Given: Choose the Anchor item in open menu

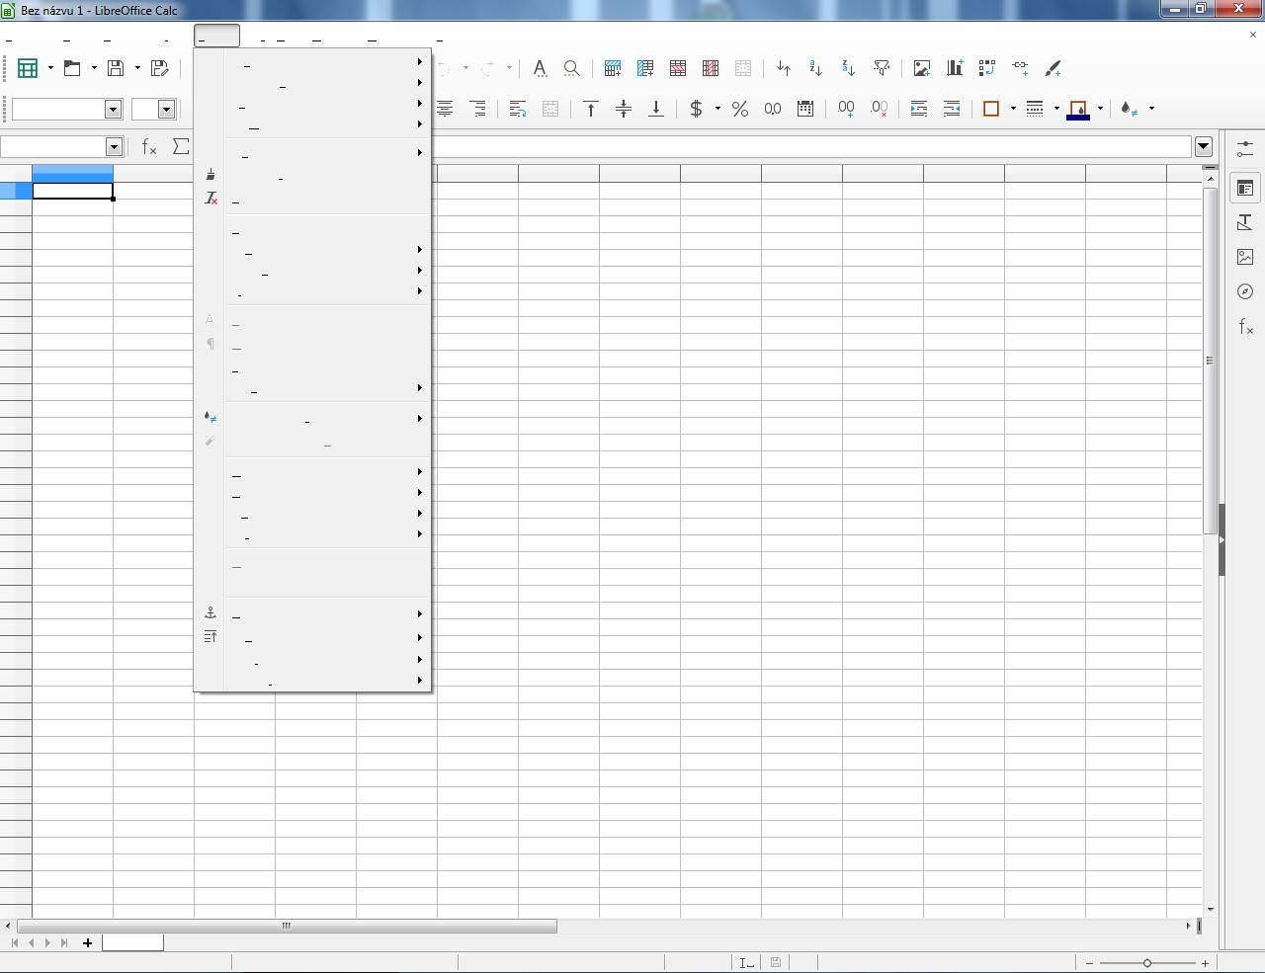Looking at the screenshot, I should coord(312,613).
